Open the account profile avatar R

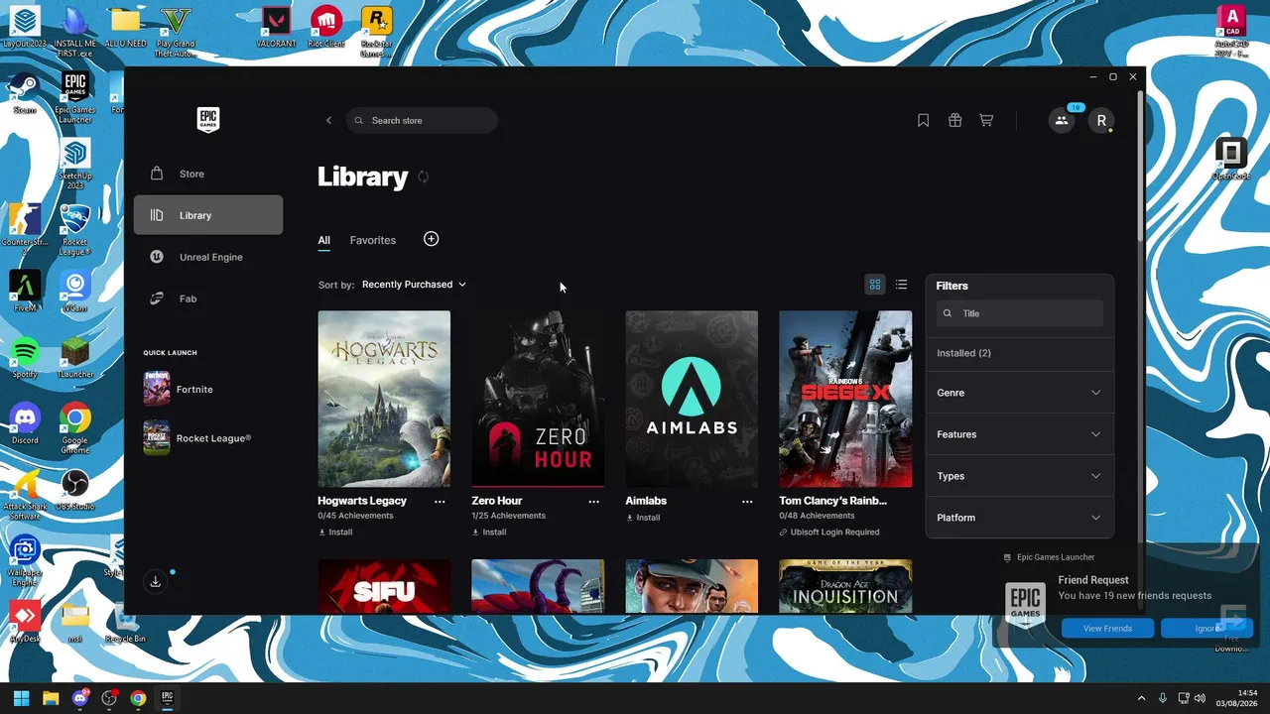1101,121
